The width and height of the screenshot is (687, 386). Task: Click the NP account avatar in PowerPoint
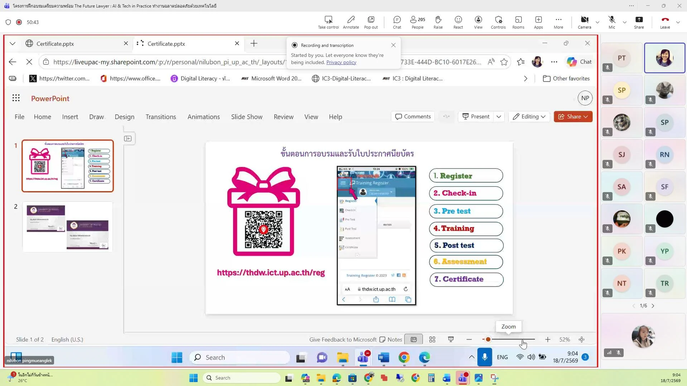585,98
